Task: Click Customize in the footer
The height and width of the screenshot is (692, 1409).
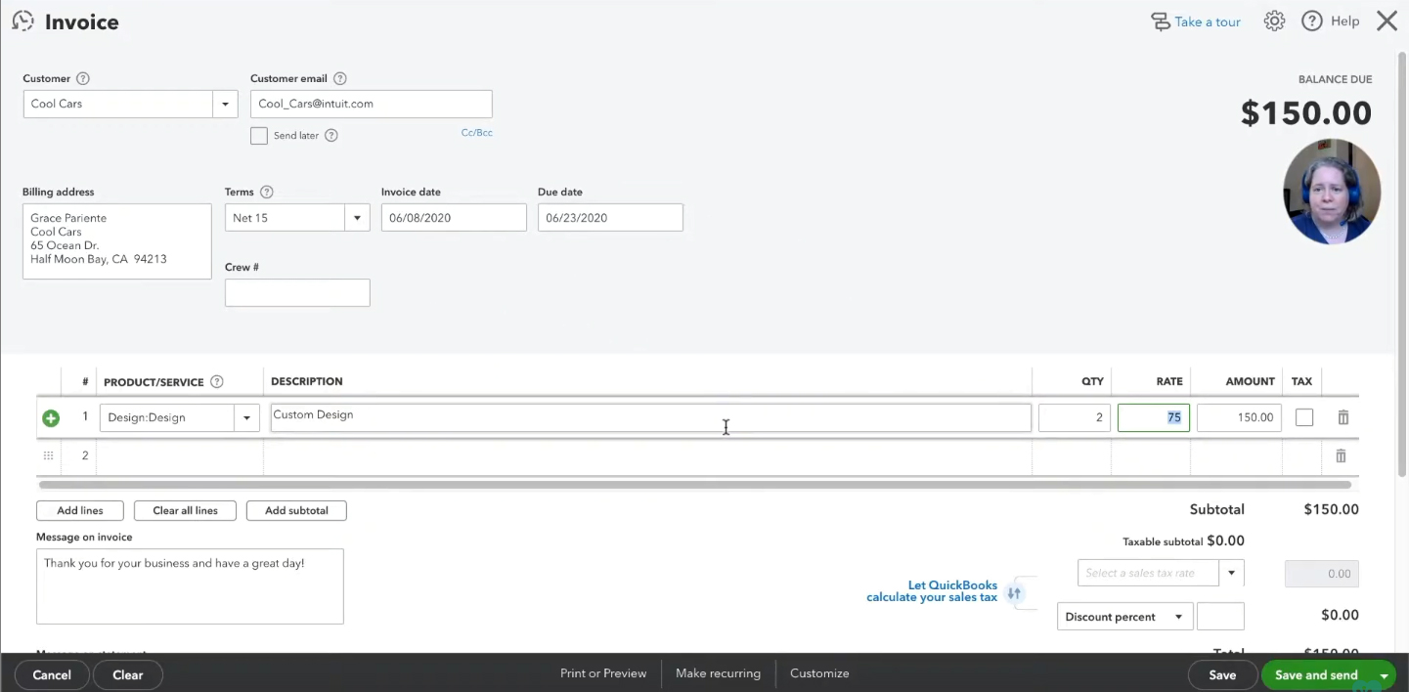Action: tap(819, 673)
